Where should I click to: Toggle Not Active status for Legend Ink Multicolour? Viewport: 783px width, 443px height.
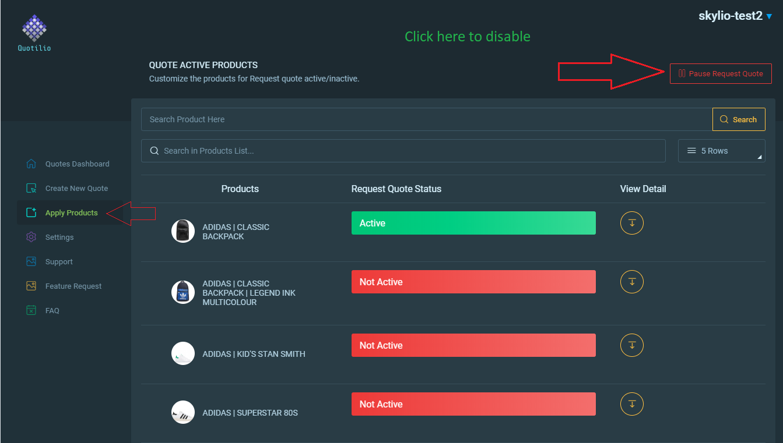473,282
